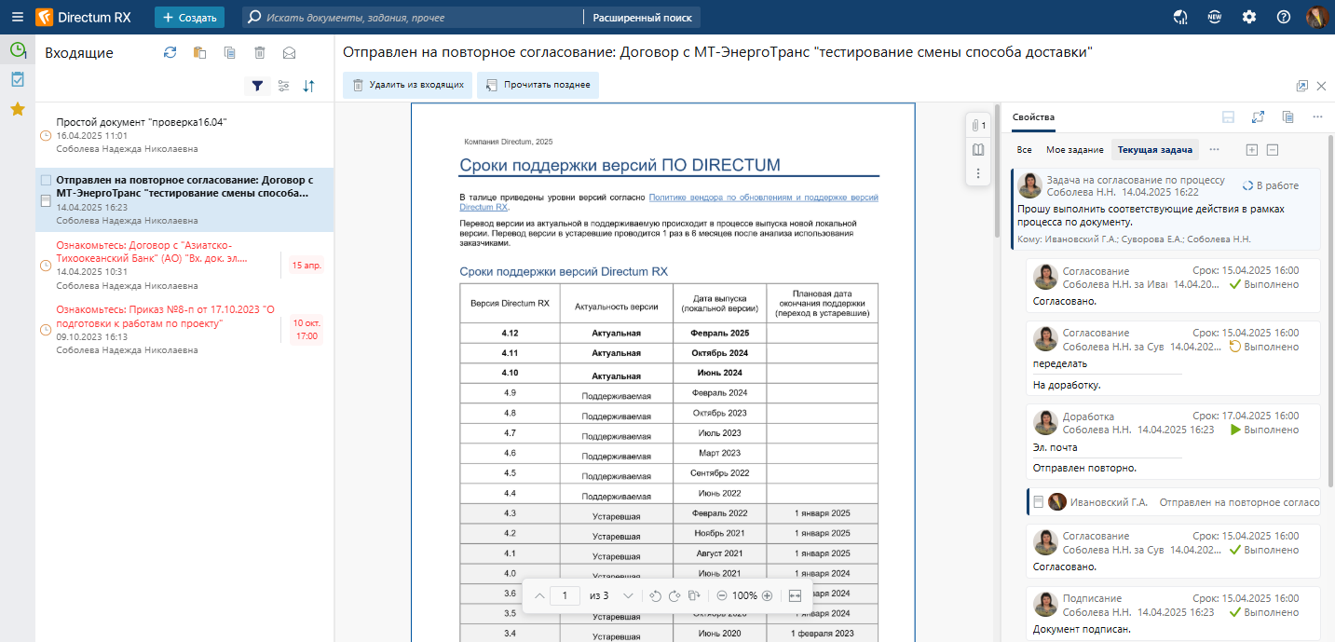Viewport: 1335px width, 642px height.
Task: Zoom out with minus button
Action: tap(722, 595)
